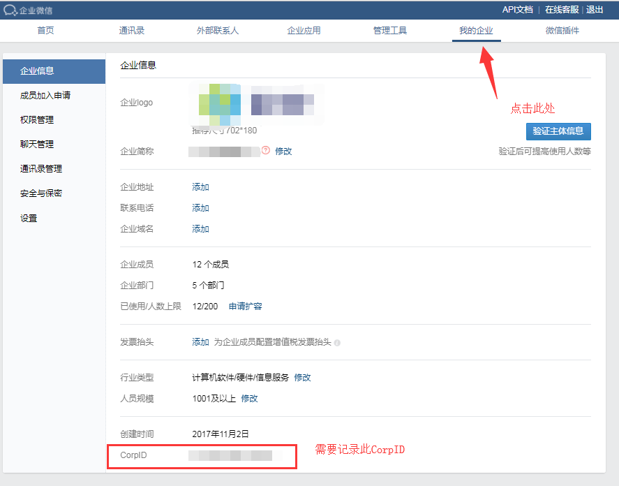Open 通讯录管理 in the sidebar
Viewport: 619px width, 486px height.
tap(41, 169)
